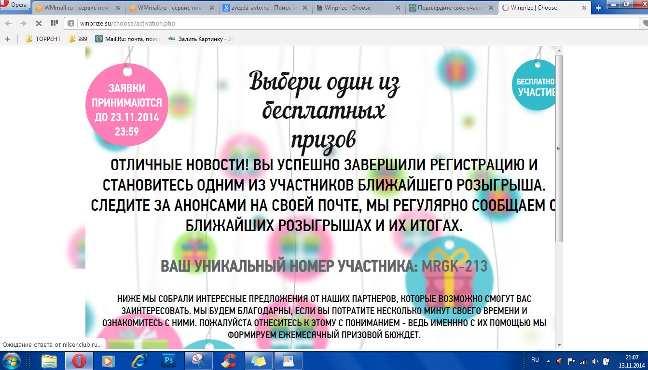Open the Залить Картинку bookmark
Viewport: 648px width, 370px height.
200,39
